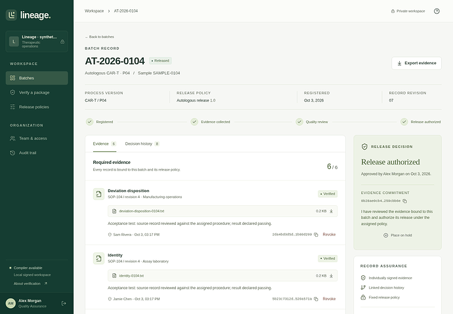Image resolution: width=453 pixels, height=314 pixels.
Task: Click the Private workspace indicator
Action: coord(408,11)
